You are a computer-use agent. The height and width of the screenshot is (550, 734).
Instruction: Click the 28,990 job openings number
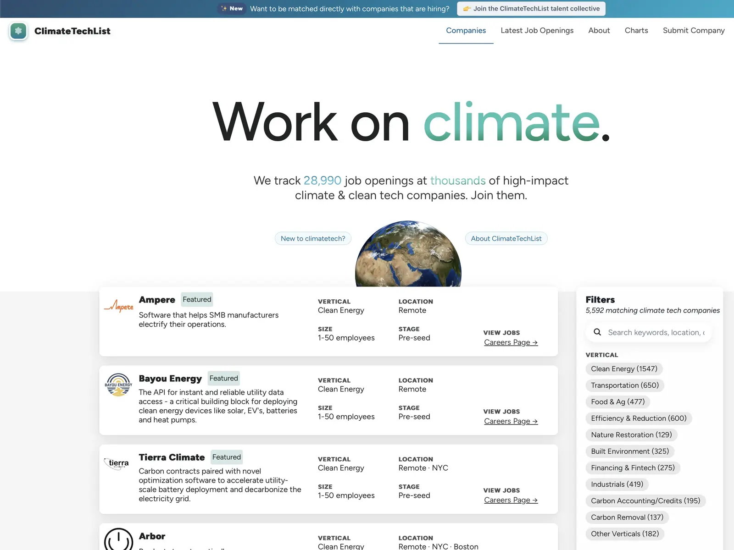tap(323, 181)
